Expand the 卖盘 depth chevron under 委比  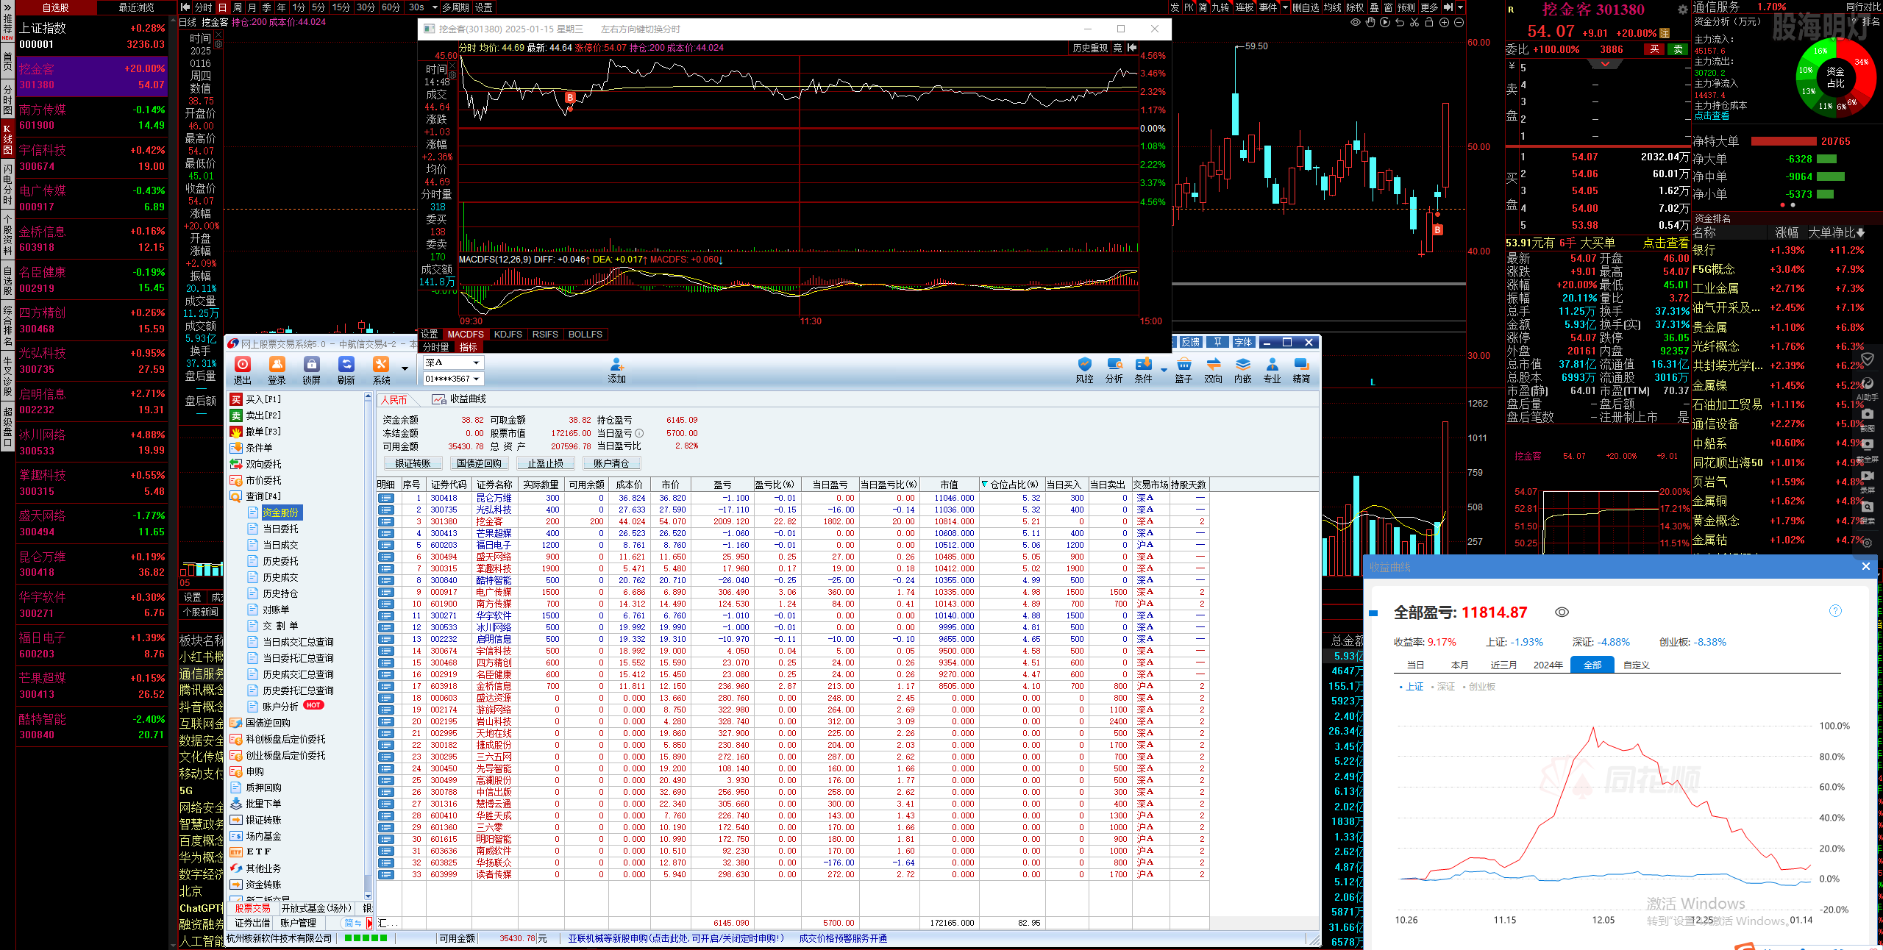point(1605,64)
